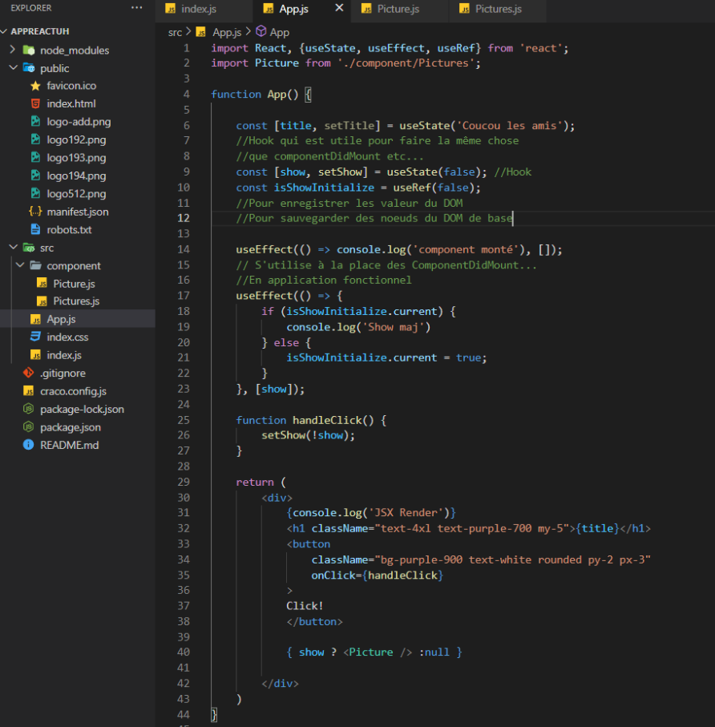Click the src breadcrumb segment
The width and height of the screenshot is (715, 727).
[175, 32]
